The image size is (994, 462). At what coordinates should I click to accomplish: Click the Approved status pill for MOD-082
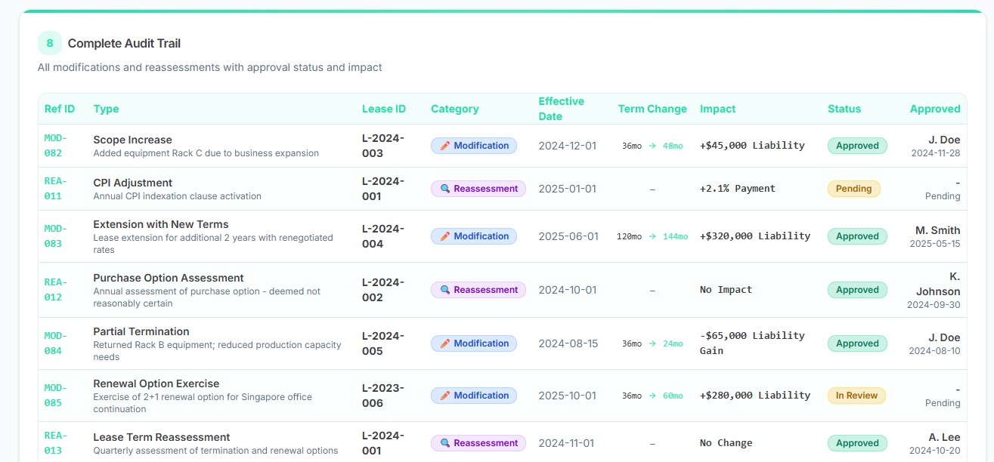click(x=857, y=146)
